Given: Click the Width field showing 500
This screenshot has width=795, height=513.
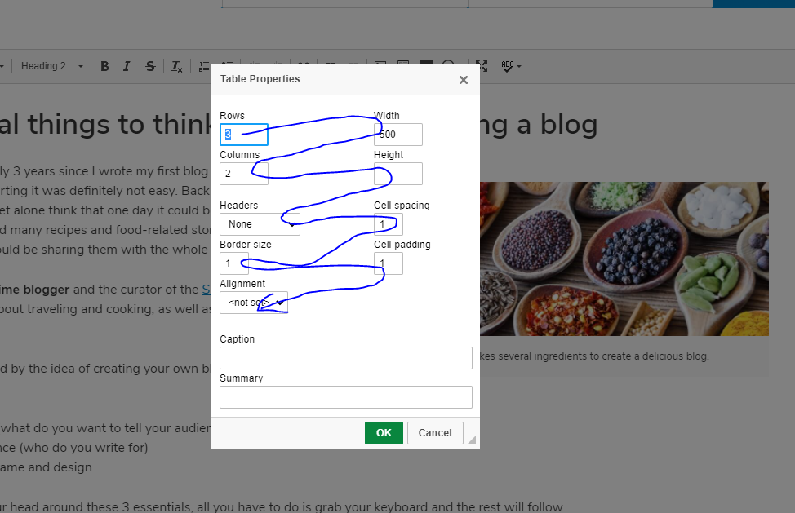Looking at the screenshot, I should (x=398, y=135).
